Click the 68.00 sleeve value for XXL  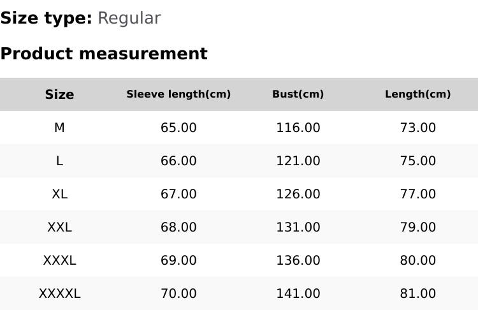tap(178, 227)
